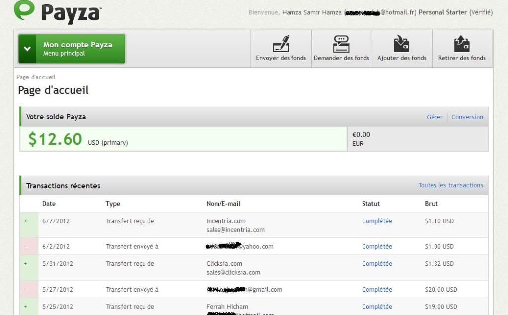Image resolution: width=508 pixels, height=315 pixels.
Task: Click Transfert reçu de on 5/31/2012 row
Action: pos(130,264)
